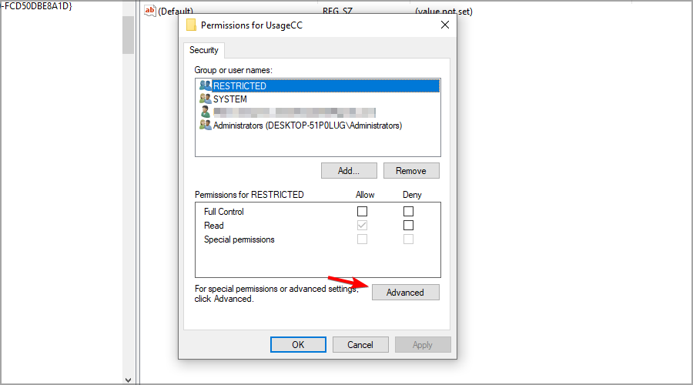This screenshot has width=693, height=385.
Task: Remove the selected group
Action: pyautogui.click(x=411, y=171)
